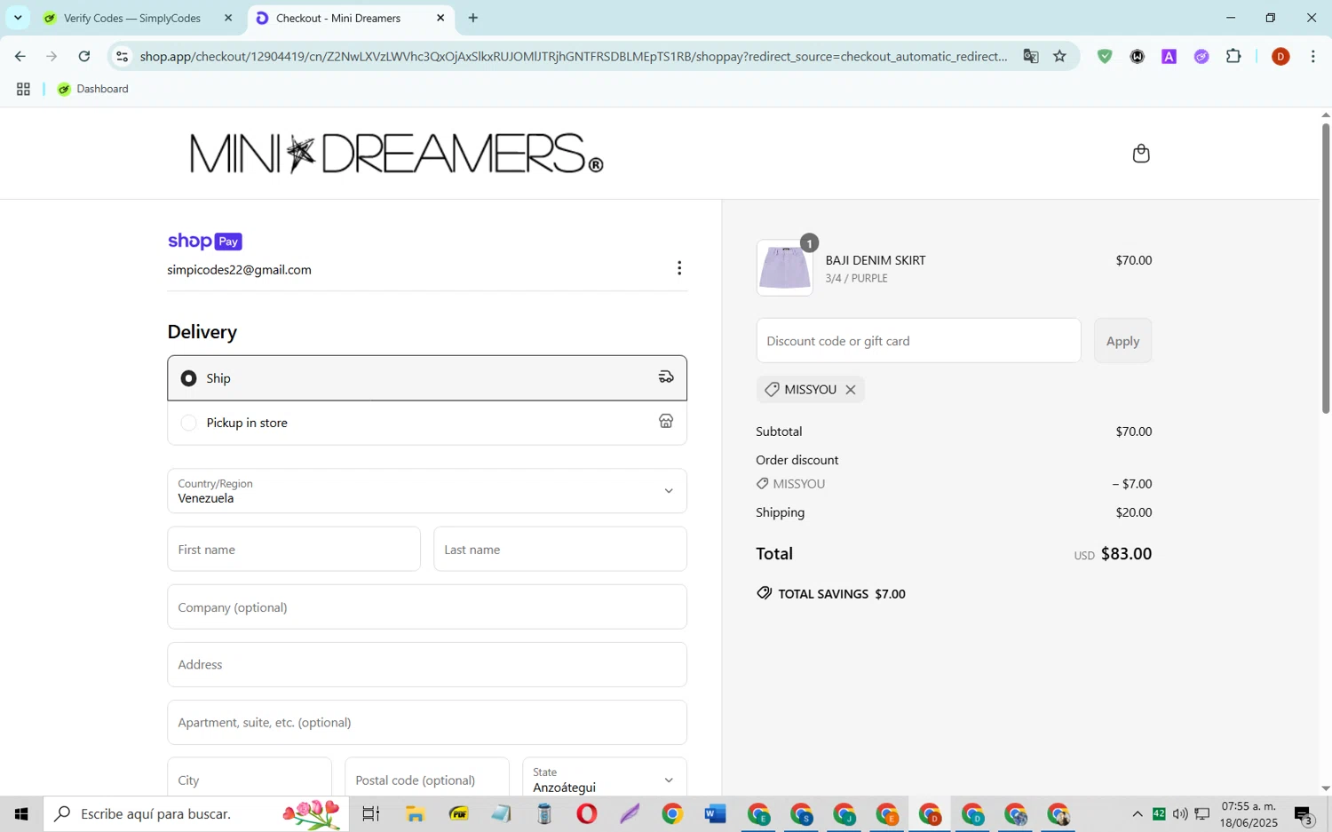Viewport: 1332px width, 832px height.
Task: Click the City input field
Action: [250, 780]
